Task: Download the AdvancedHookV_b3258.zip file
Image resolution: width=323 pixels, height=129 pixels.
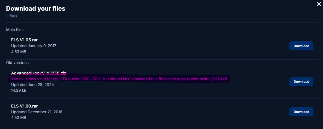Action: pyautogui.click(x=301, y=82)
